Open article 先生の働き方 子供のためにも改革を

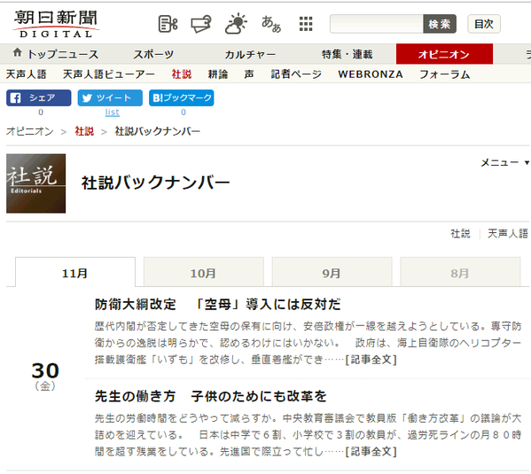(211, 396)
